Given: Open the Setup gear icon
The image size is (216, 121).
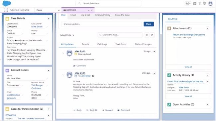Looking at the screenshot, I should [205, 3].
